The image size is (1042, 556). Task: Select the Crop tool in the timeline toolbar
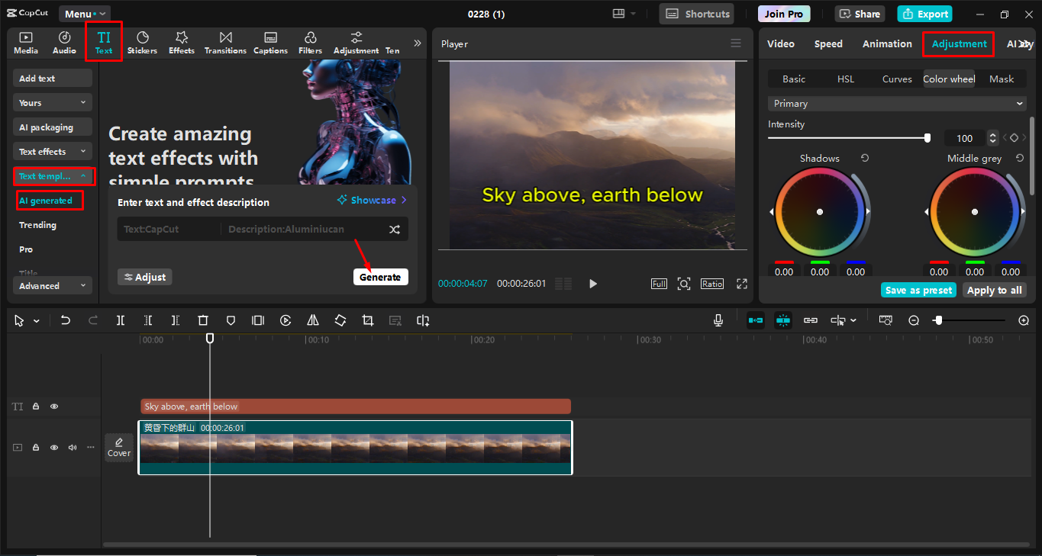pyautogui.click(x=367, y=320)
